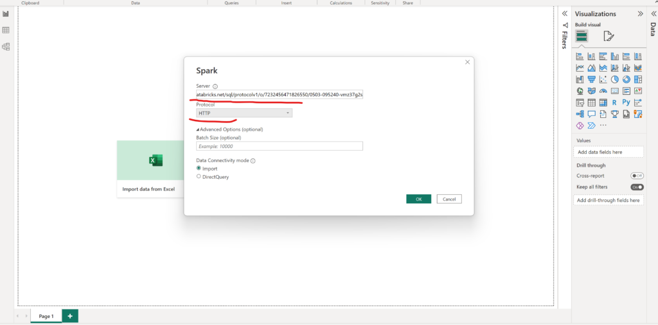Screen dimensions: 658x325
Task: Select the Line chart visual
Action: coord(580,68)
